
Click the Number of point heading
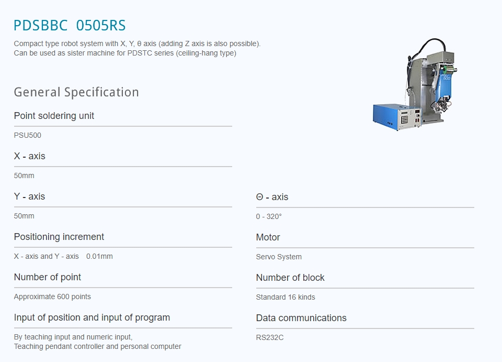48,277
